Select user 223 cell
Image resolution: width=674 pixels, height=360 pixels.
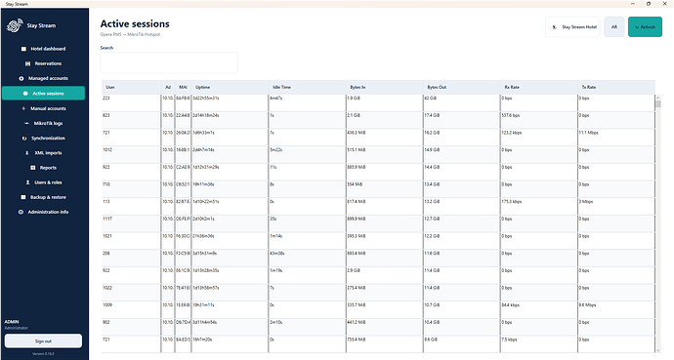131,103
